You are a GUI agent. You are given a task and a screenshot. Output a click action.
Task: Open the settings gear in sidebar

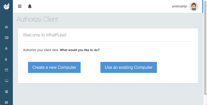click(6, 48)
